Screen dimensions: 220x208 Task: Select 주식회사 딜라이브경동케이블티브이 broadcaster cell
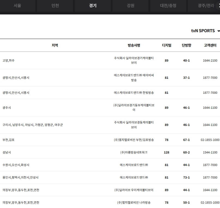pyautogui.click(x=134, y=125)
